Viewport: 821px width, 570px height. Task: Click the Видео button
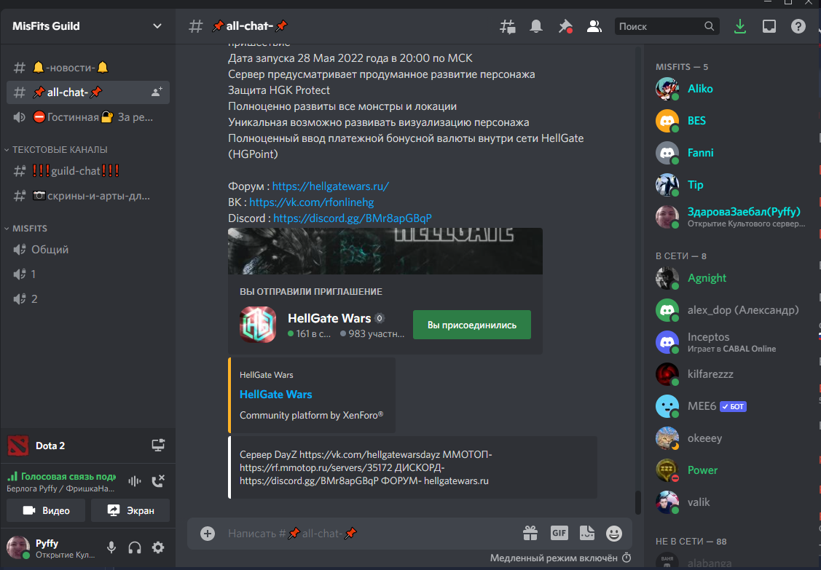46,510
